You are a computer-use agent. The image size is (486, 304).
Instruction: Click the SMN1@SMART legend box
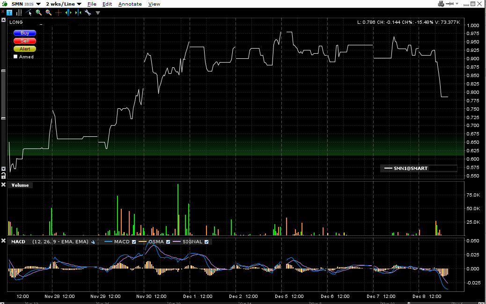(x=419, y=168)
